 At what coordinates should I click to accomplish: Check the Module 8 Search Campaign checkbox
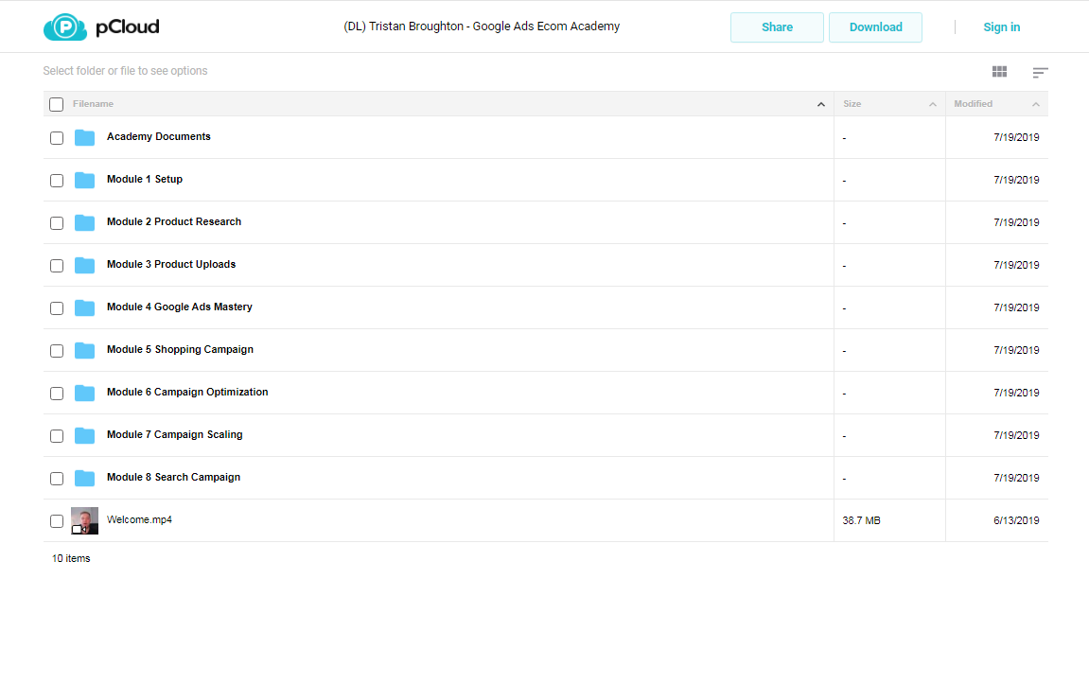[57, 479]
